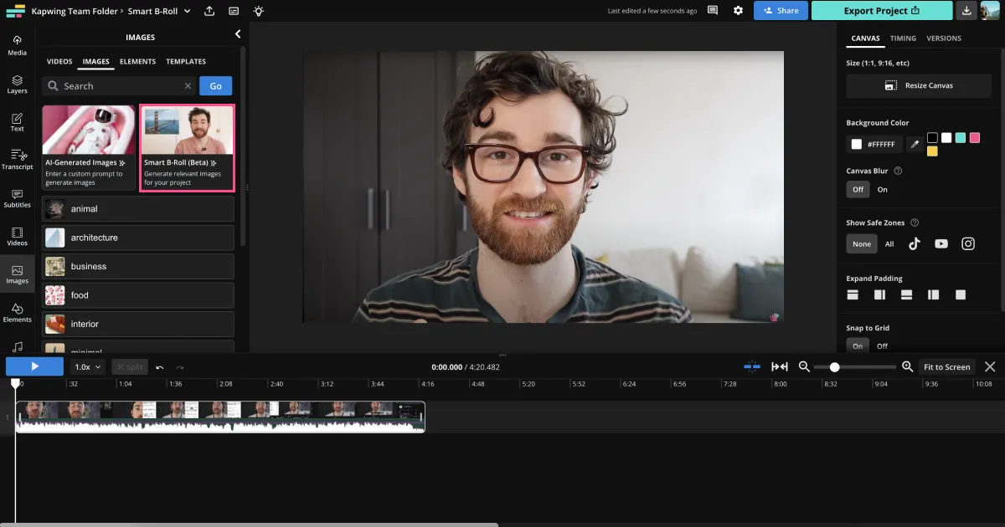This screenshot has width=1005, height=527.
Task: Switch to the Timing tab
Action: click(903, 38)
